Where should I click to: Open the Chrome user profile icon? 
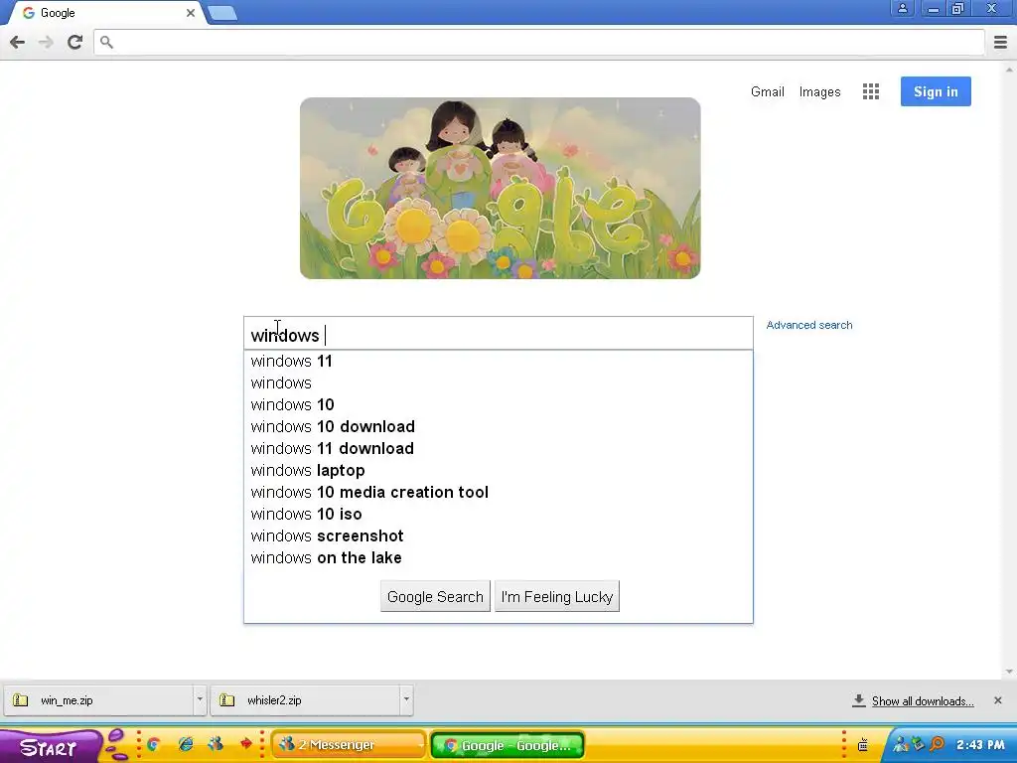902,8
